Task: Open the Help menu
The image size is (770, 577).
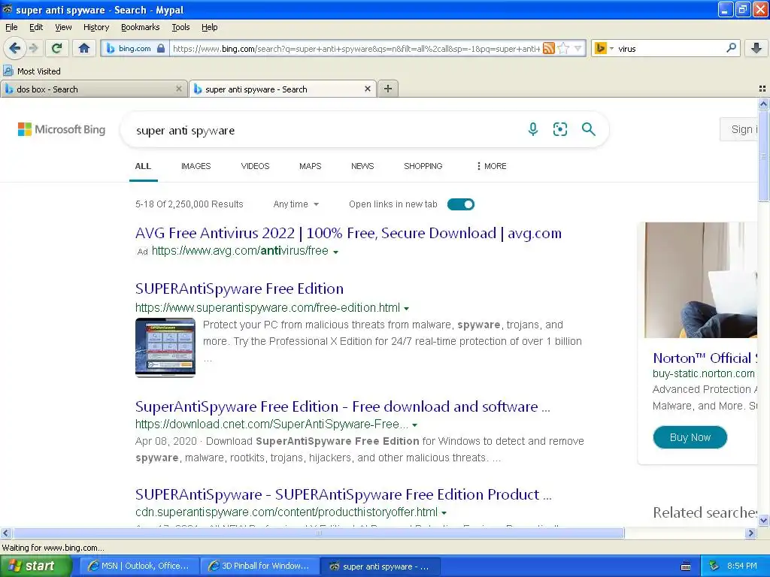Action: (x=210, y=27)
